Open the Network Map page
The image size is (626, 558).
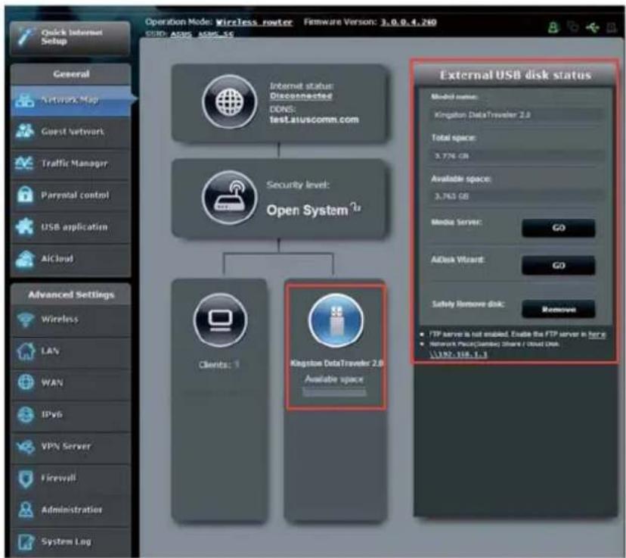point(70,100)
